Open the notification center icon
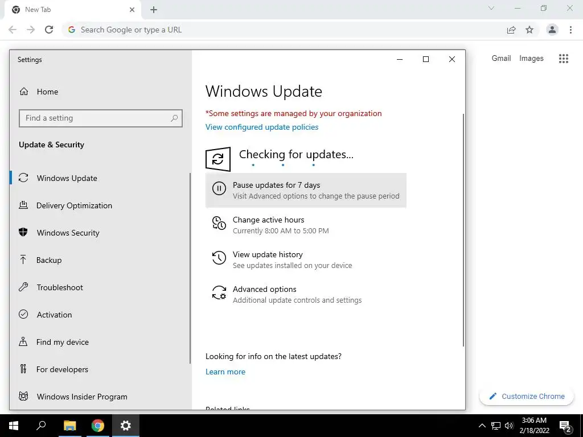The image size is (583, 437). pos(565,426)
